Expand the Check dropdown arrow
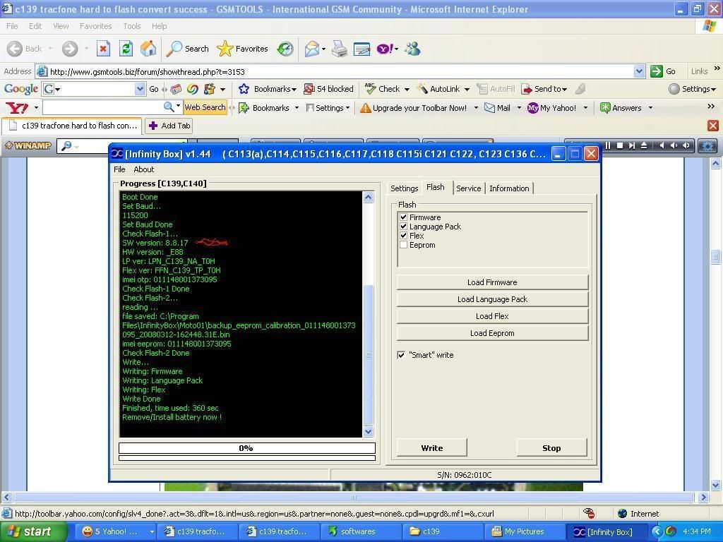 [407, 90]
